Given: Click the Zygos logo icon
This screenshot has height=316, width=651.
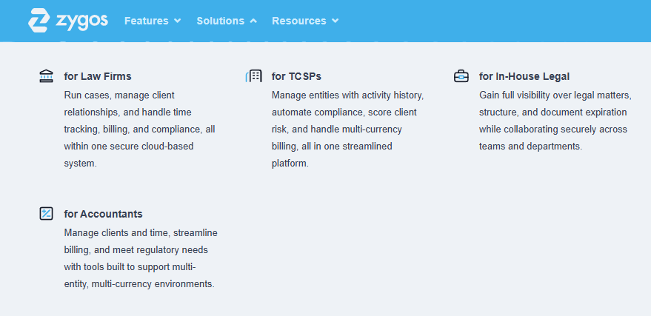Looking at the screenshot, I should (x=39, y=20).
